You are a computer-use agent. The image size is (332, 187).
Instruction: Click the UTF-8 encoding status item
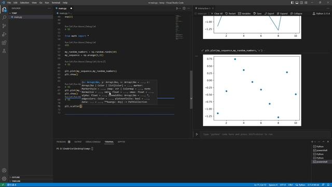click(x=283, y=185)
